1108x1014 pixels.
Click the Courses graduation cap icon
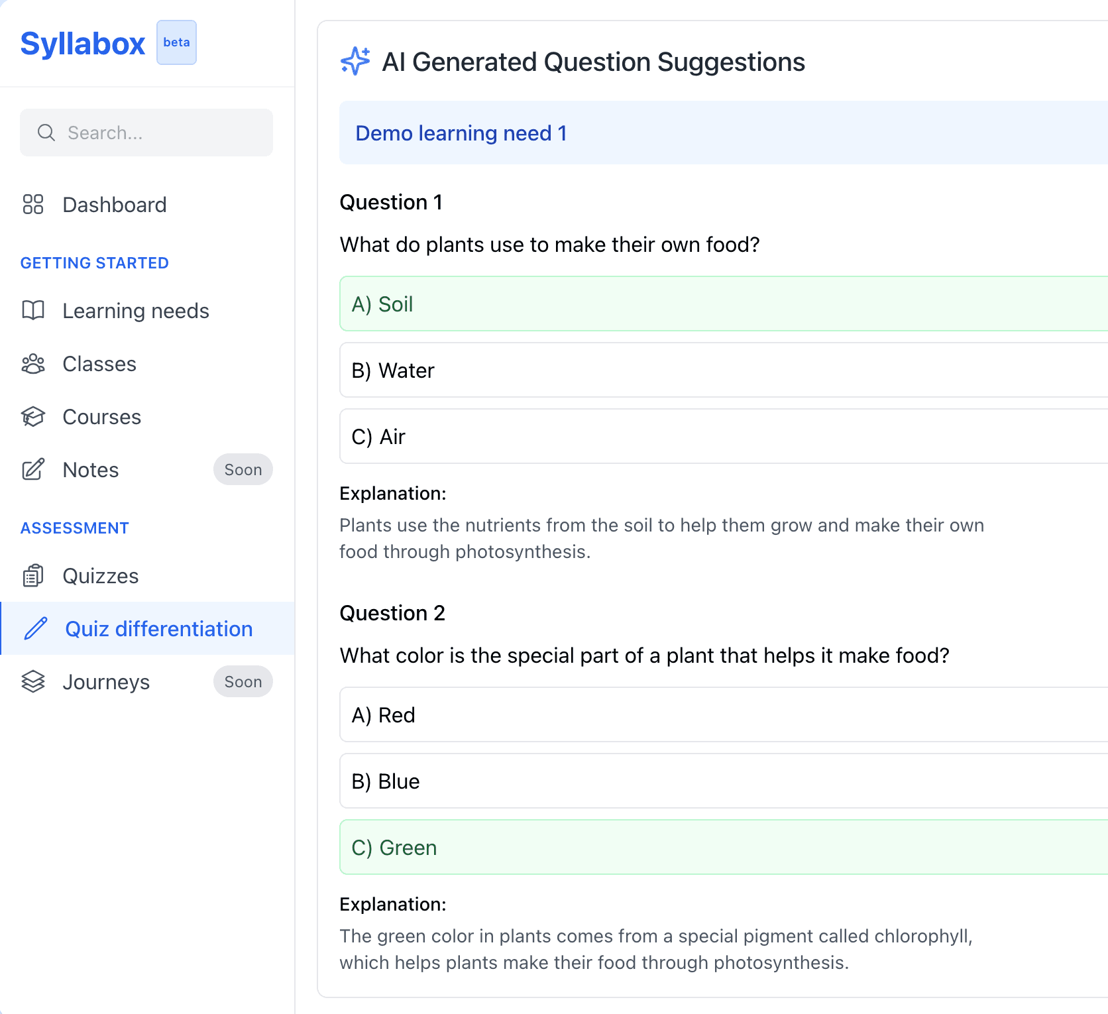click(33, 416)
